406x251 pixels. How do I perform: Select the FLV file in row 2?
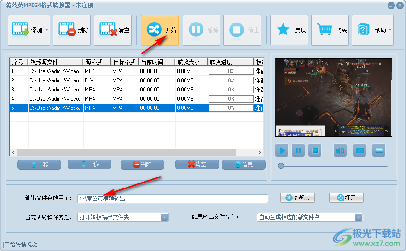(136, 80)
